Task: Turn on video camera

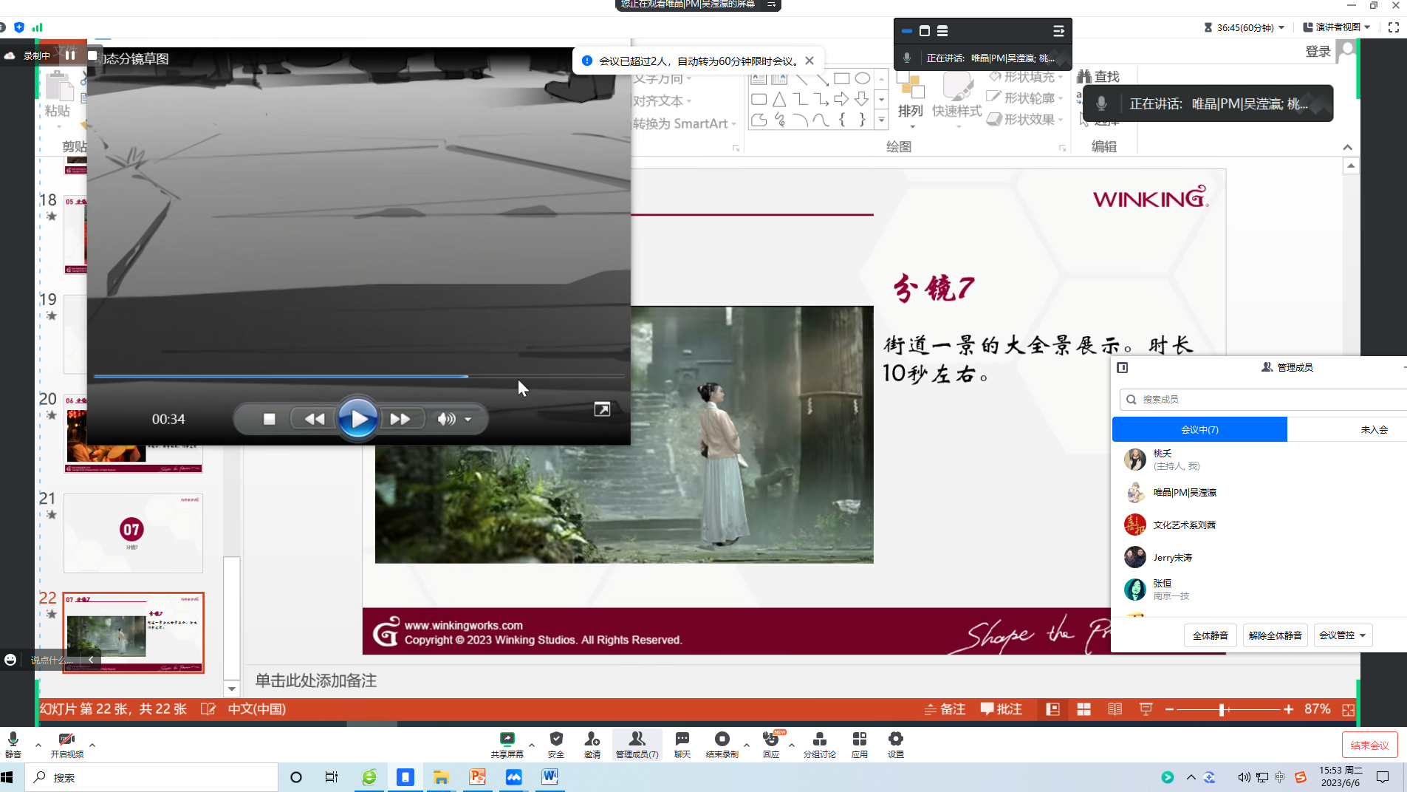Action: pyautogui.click(x=66, y=744)
